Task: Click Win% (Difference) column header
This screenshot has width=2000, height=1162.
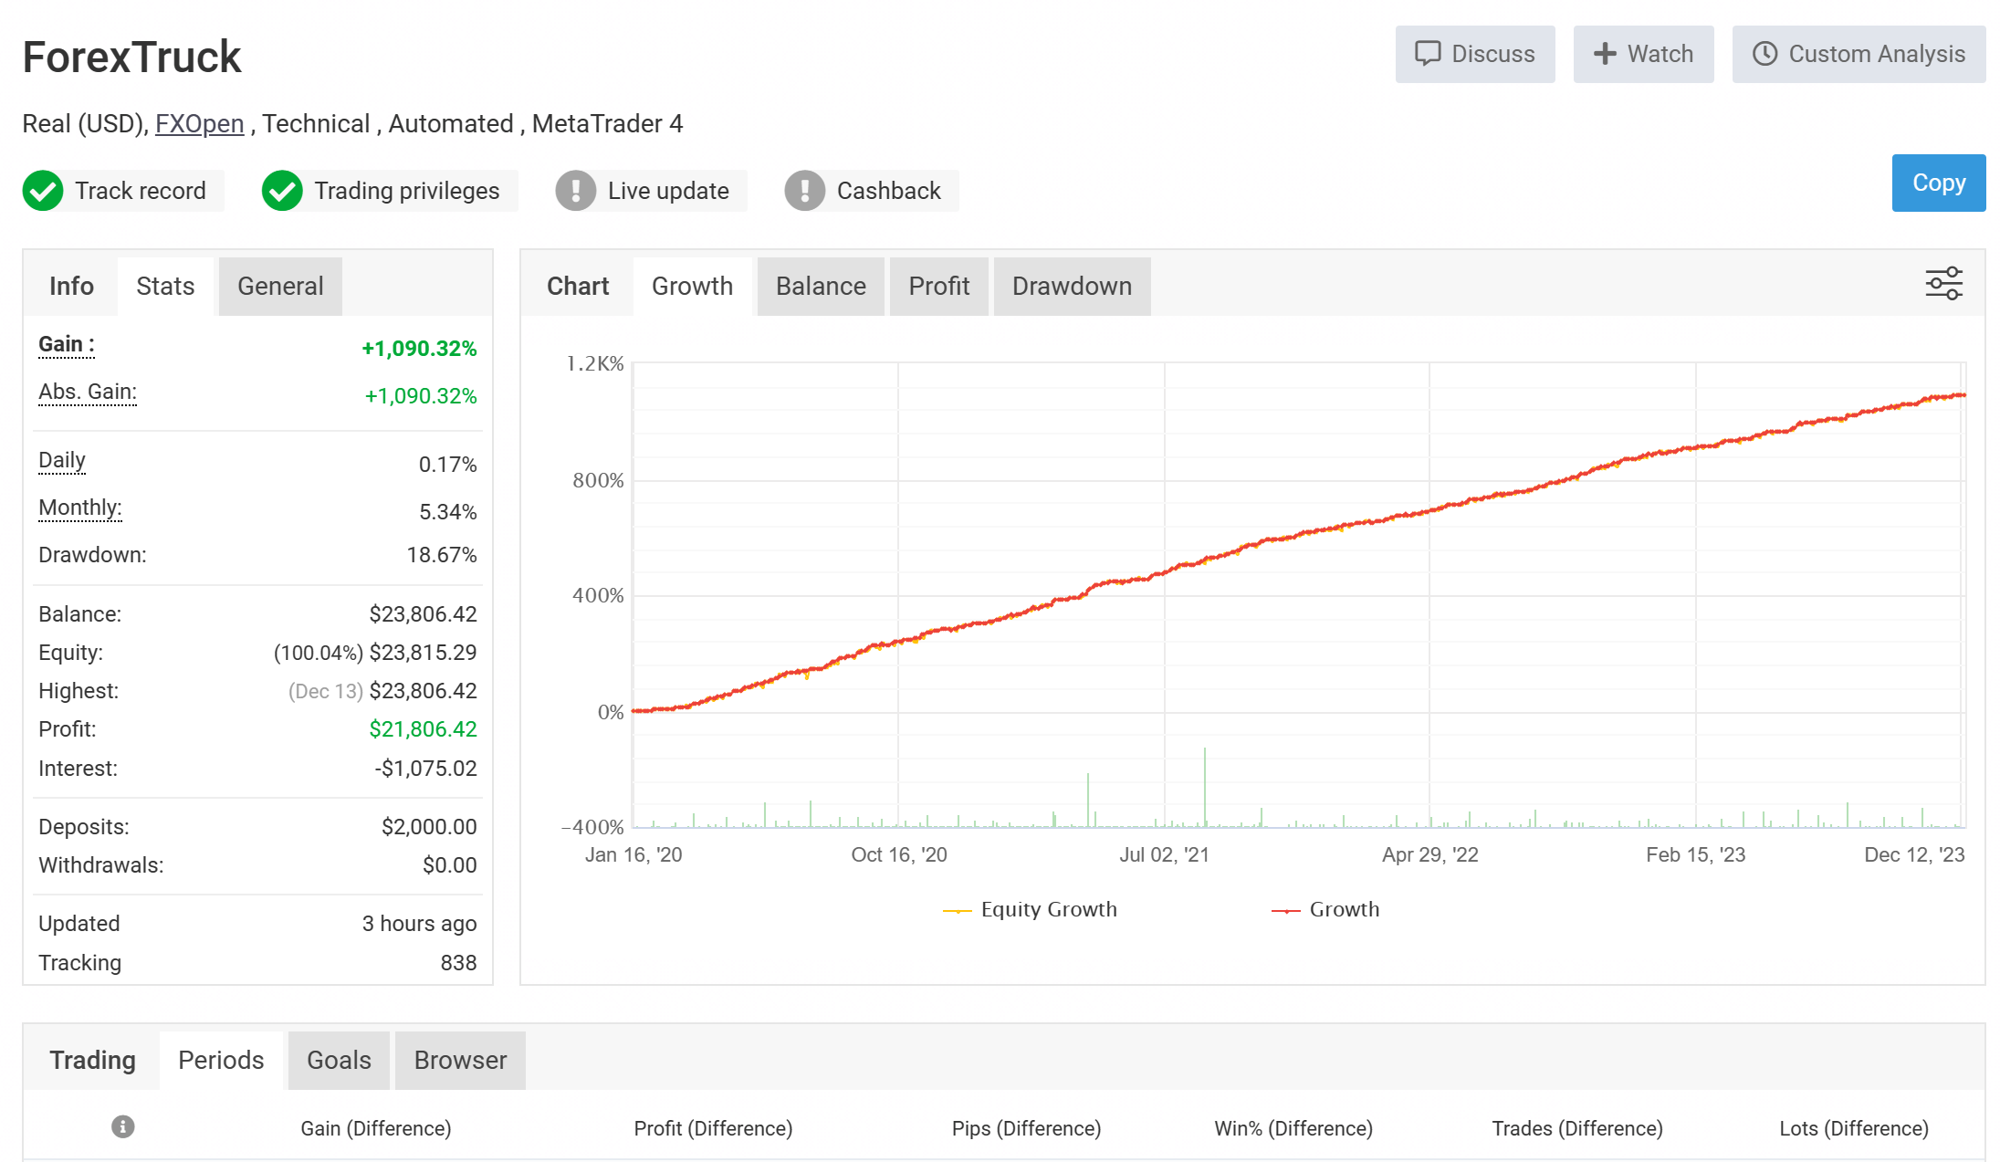Action: tap(1293, 1128)
